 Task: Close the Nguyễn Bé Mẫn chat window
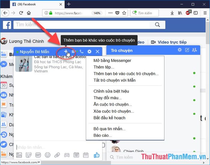pos(97,51)
